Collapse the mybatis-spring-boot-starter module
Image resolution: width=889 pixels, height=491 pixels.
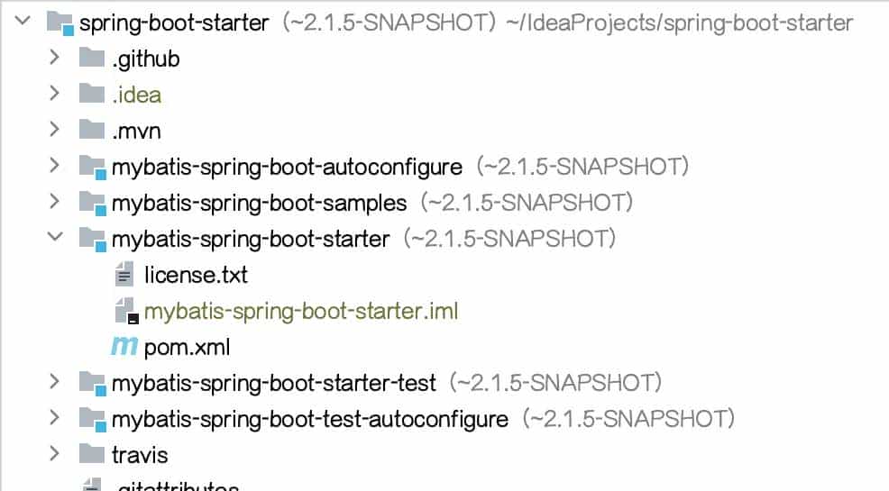click(54, 239)
